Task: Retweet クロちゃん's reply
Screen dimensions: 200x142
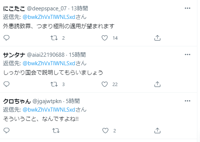Action: pyautogui.click(x=56, y=131)
